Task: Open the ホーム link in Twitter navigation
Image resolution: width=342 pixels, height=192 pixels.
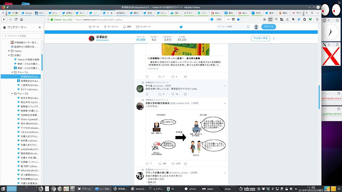Action: (94, 27)
